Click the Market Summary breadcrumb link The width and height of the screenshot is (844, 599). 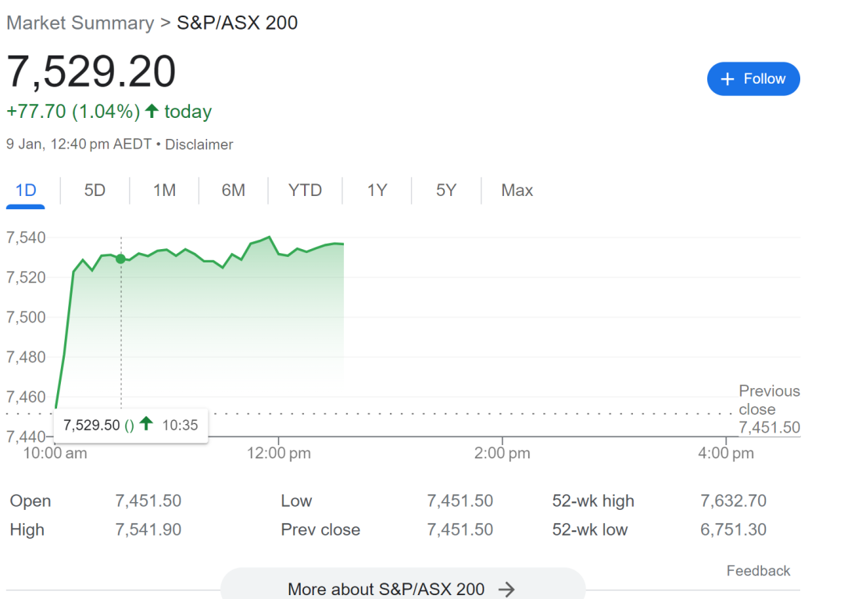80,23
